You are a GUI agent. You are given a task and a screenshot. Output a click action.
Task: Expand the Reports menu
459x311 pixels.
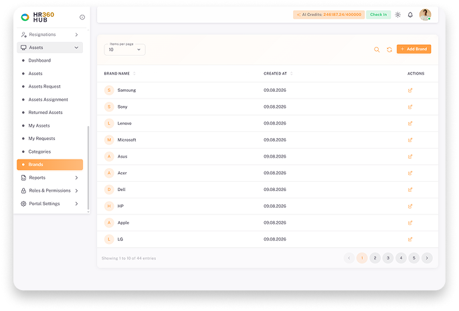tap(50, 178)
